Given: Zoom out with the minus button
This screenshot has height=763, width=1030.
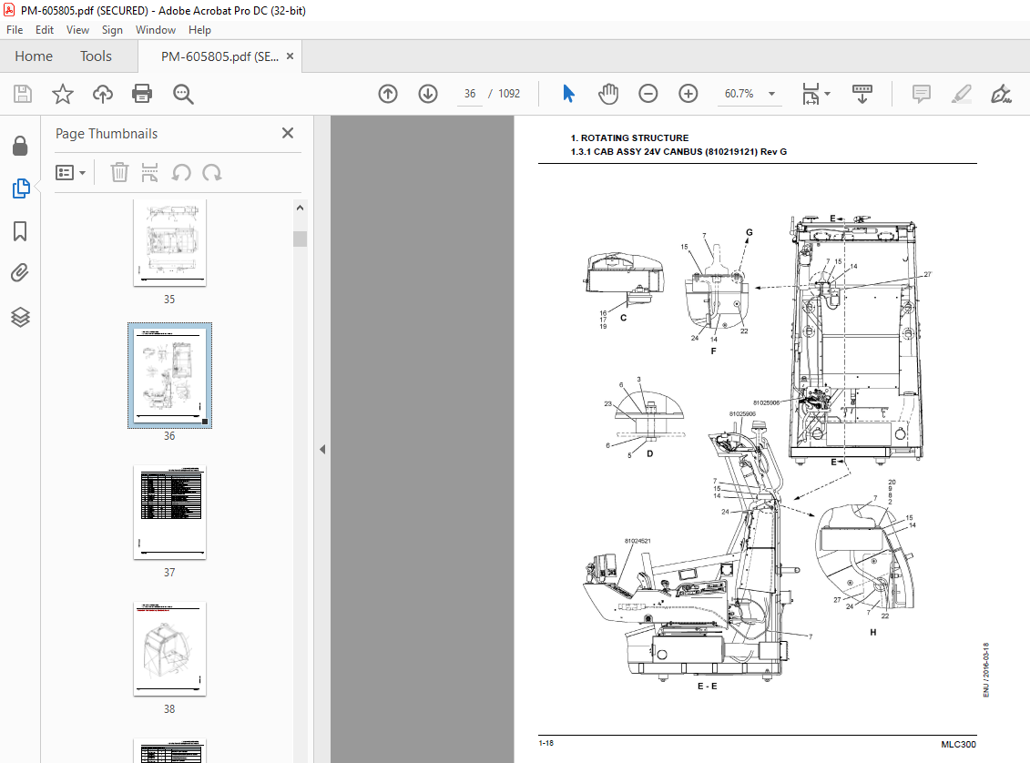Looking at the screenshot, I should coord(648,94).
